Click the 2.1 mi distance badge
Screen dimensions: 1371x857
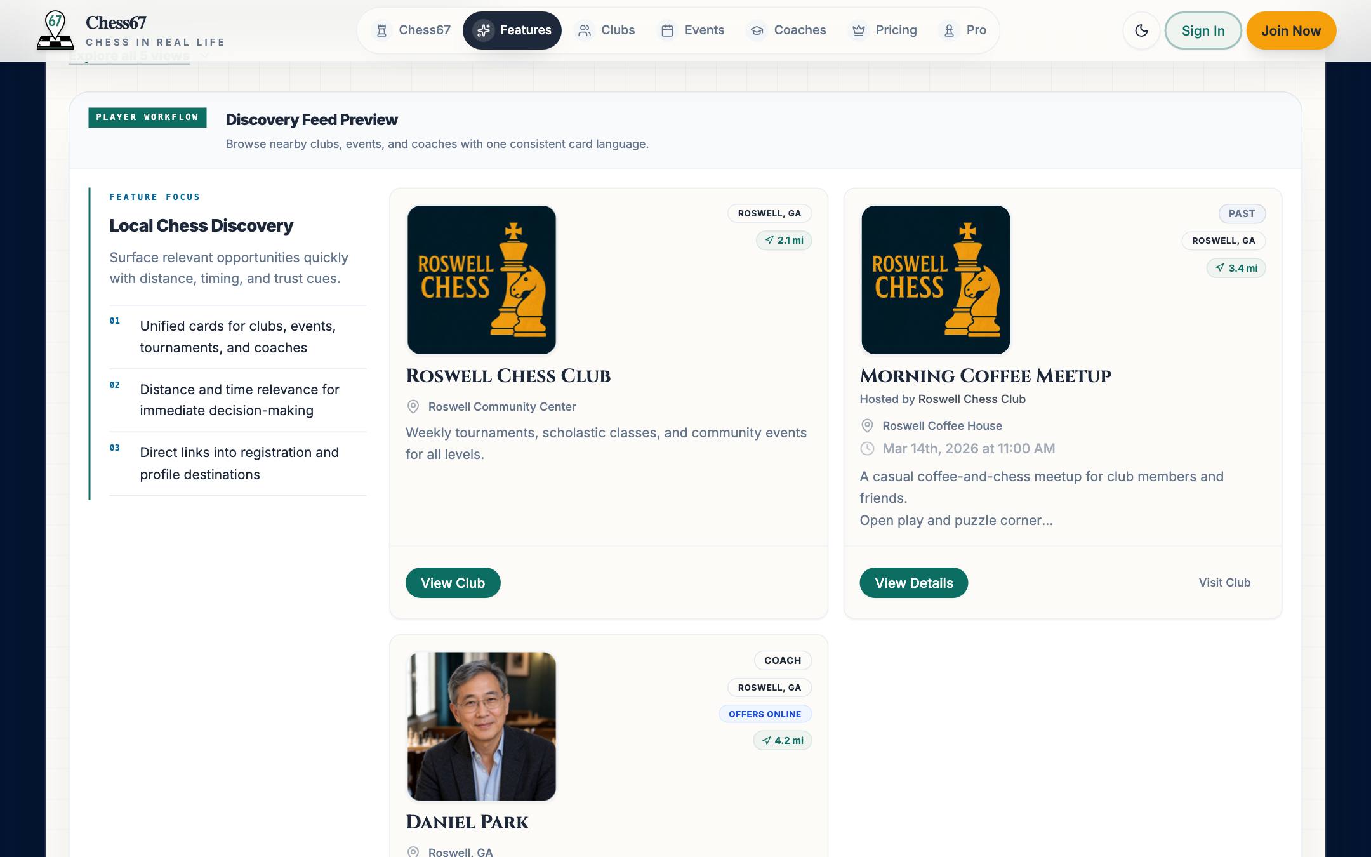(x=784, y=241)
